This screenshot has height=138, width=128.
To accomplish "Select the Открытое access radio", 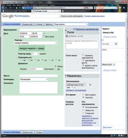I will (x=83, y=113).
